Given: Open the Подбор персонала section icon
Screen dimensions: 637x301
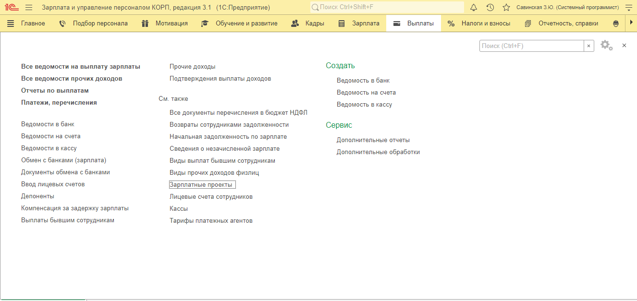Looking at the screenshot, I should click(62, 23).
